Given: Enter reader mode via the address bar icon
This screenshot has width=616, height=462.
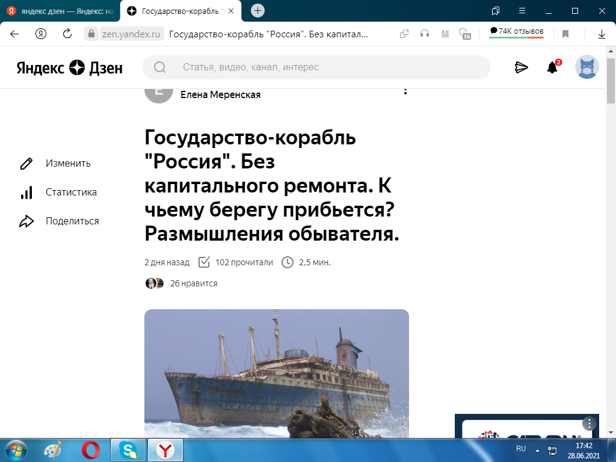Looking at the screenshot, I should [x=445, y=34].
